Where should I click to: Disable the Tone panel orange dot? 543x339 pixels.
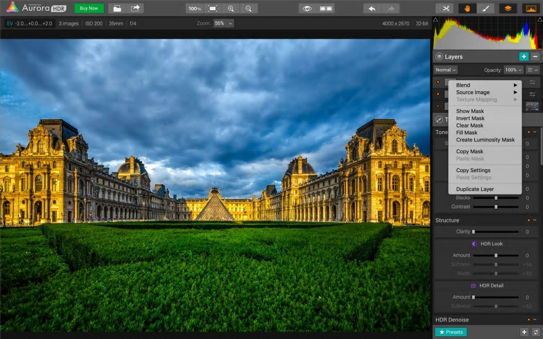529,132
